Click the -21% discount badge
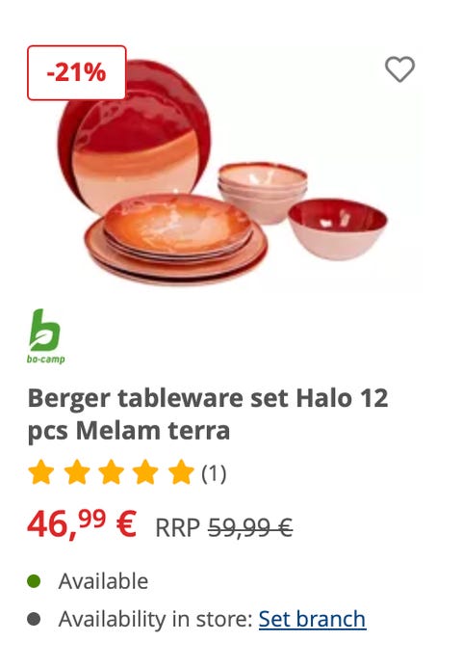 coord(77,73)
